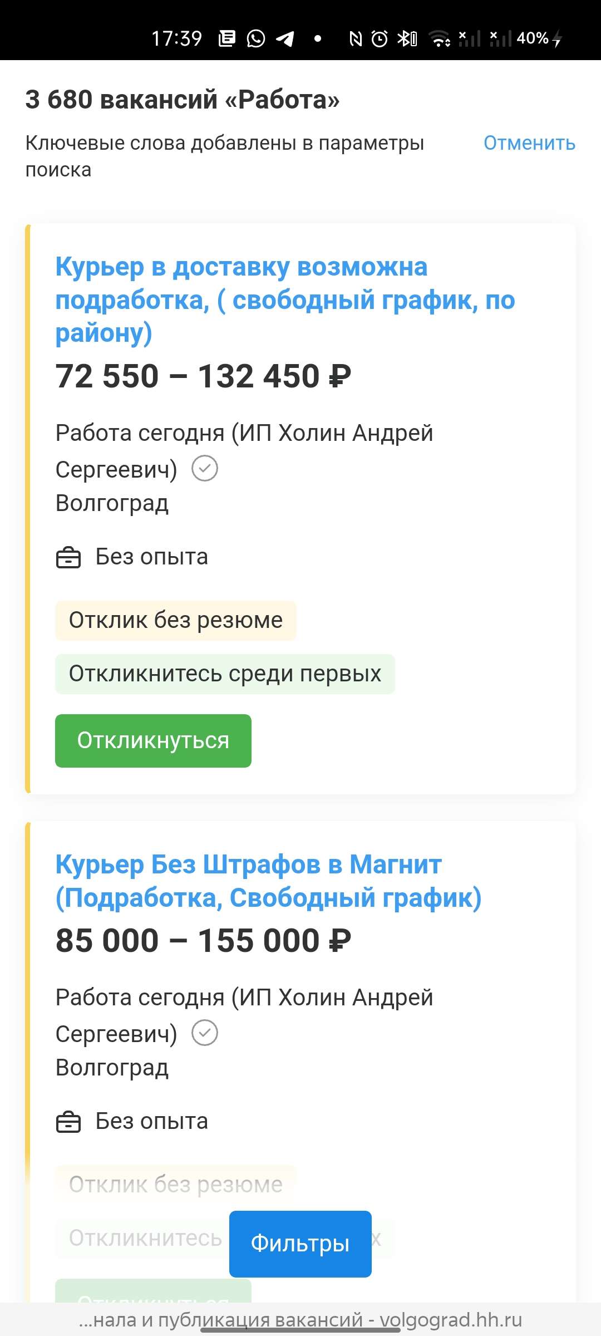
Task: Tap Wi-Fi signal icon in status bar
Action: coord(440,38)
